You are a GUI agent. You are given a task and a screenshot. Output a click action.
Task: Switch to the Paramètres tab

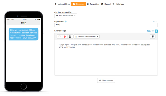(93, 4)
